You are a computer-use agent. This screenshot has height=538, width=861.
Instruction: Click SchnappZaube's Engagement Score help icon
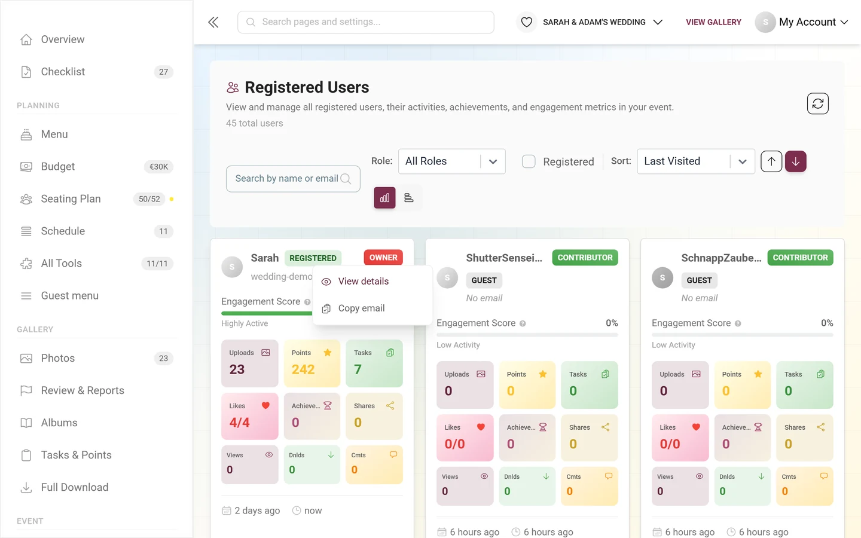pos(738,323)
